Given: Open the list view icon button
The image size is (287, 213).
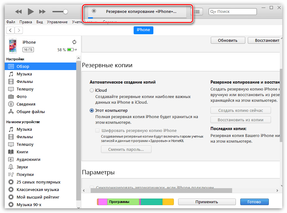Looking at the screenshot, I should (197, 12).
